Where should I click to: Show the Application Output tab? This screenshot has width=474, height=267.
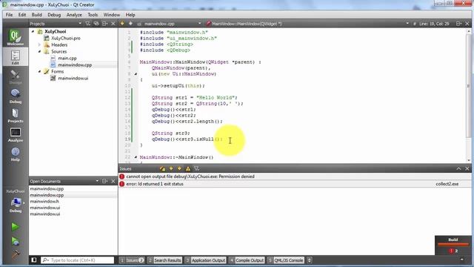(x=206, y=260)
